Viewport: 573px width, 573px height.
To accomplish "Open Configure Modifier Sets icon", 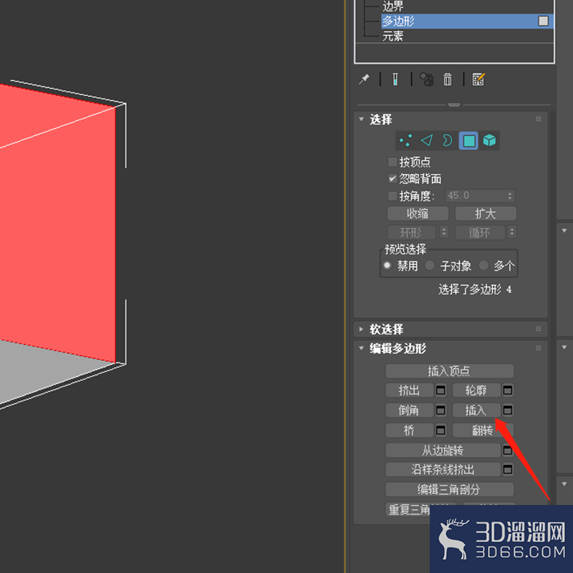I will [478, 80].
